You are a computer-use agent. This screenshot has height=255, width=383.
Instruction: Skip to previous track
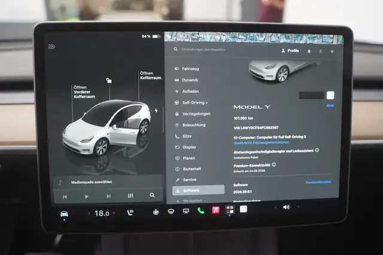[x=65, y=196]
